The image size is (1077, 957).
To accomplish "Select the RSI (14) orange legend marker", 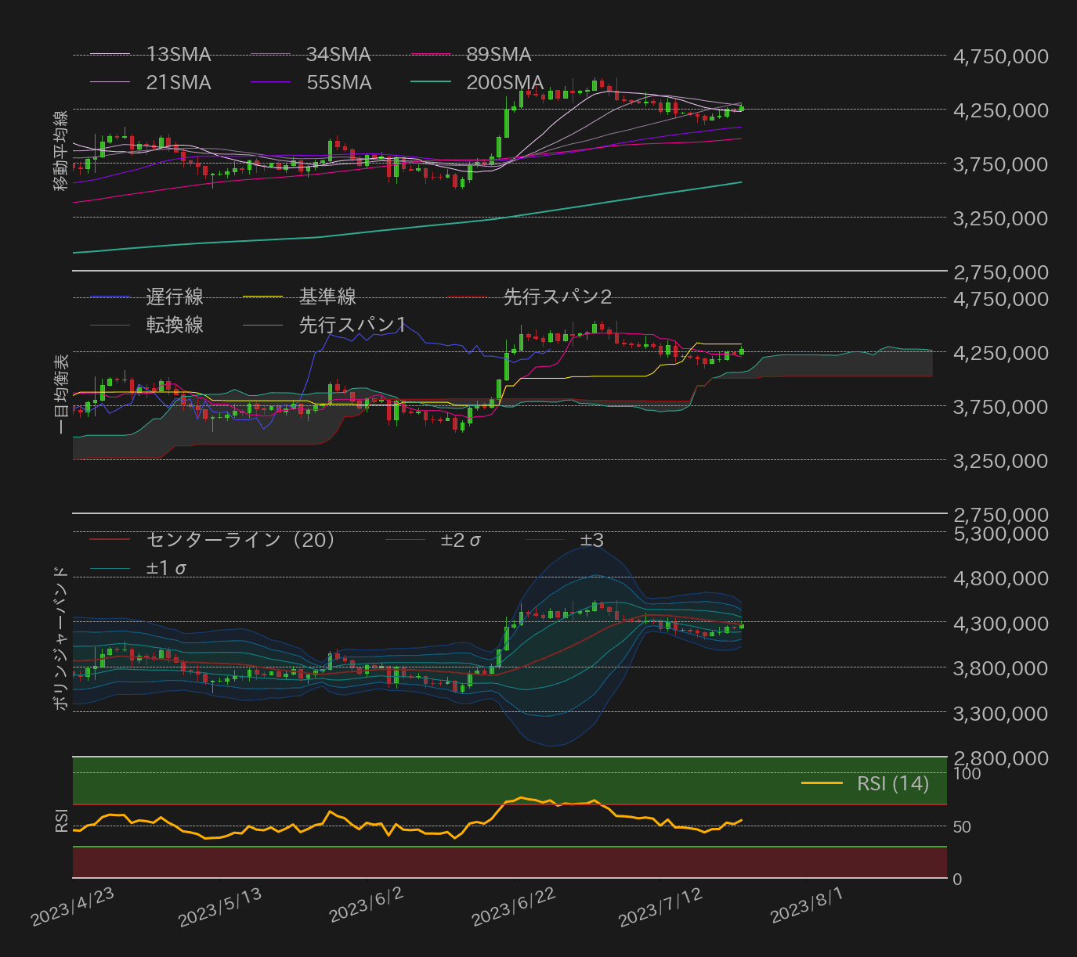I will pos(820,784).
